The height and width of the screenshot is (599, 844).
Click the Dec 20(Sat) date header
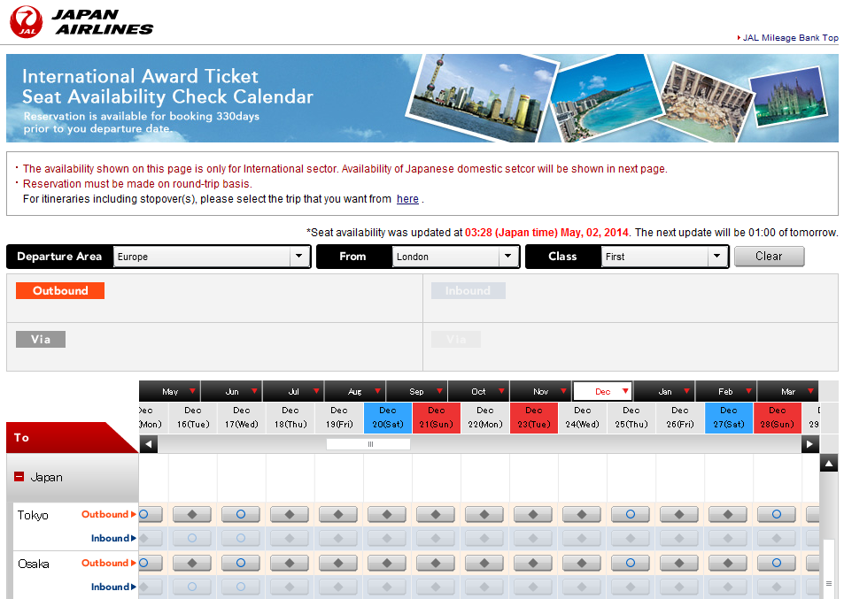(388, 418)
